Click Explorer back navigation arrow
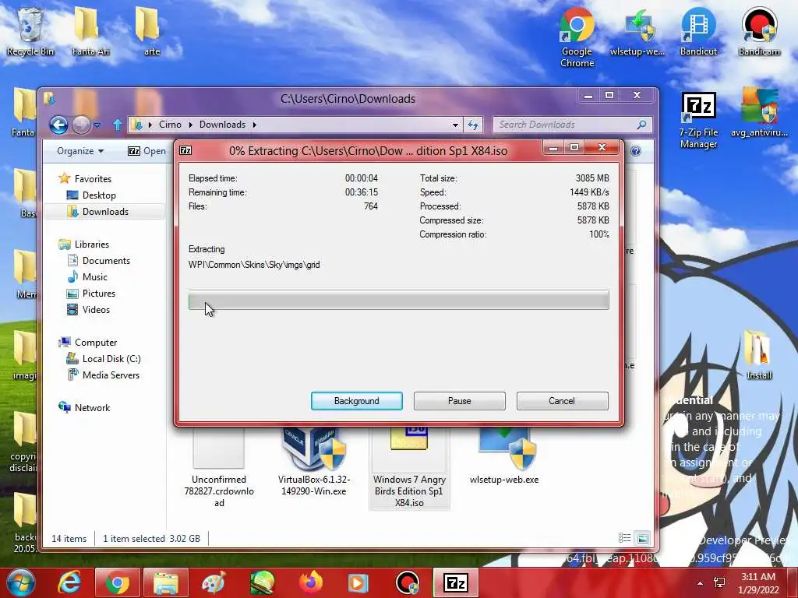The image size is (798, 598). 58,125
